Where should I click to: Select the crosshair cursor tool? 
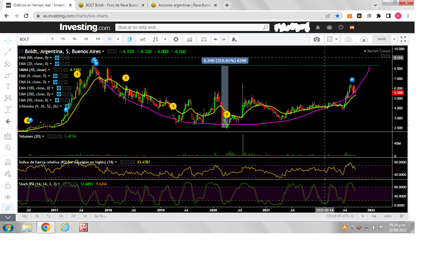tap(8, 40)
